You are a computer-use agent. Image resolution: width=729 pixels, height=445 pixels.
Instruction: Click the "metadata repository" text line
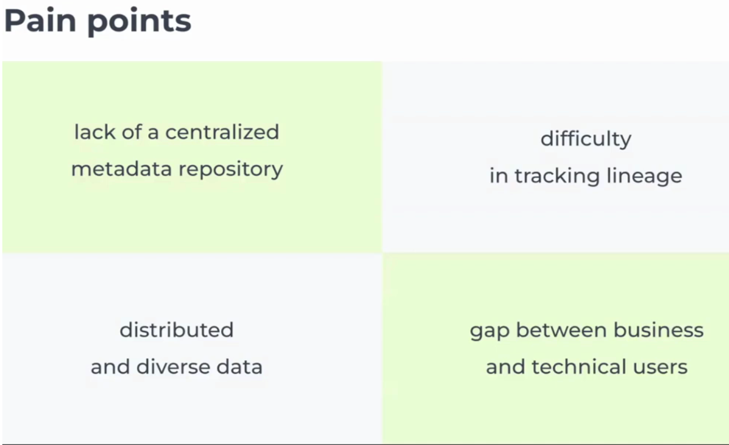click(x=177, y=169)
